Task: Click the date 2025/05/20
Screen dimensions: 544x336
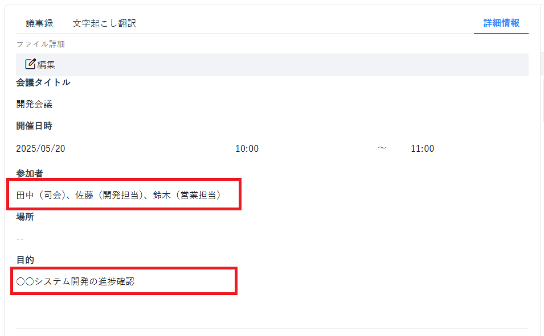Action: tap(40, 148)
